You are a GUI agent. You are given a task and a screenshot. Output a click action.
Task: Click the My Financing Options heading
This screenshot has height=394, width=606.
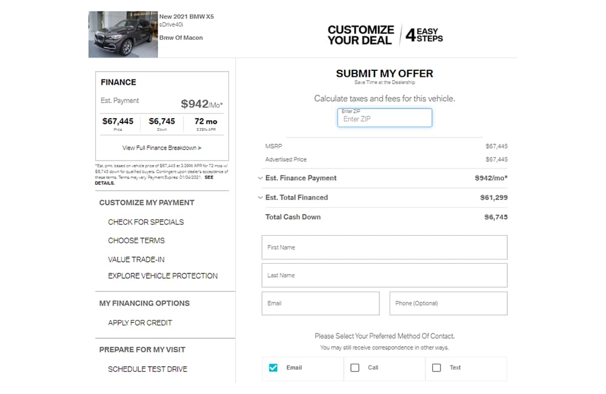(145, 303)
